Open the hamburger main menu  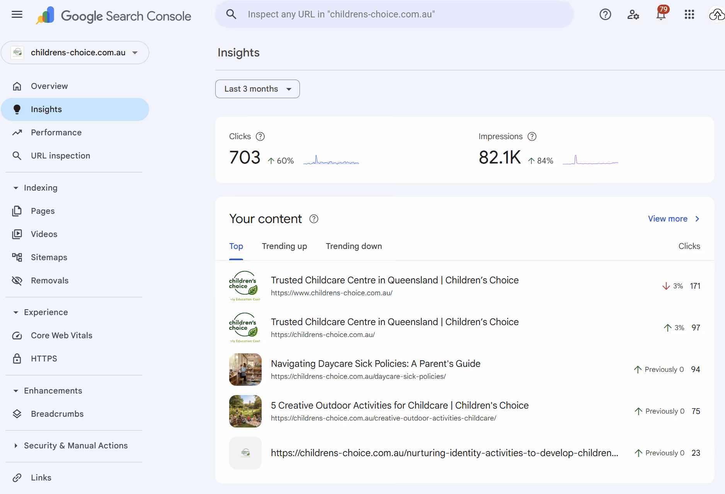[17, 15]
